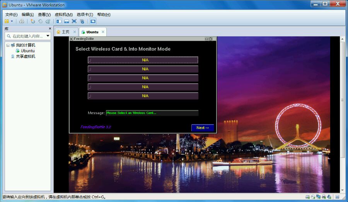Click the VMware Workstation title bar icon
Image resolution: width=348 pixels, height=202 pixels.
tap(5, 5)
